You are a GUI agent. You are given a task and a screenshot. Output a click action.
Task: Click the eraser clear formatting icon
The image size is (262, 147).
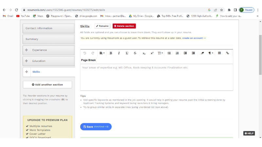tap(202, 53)
